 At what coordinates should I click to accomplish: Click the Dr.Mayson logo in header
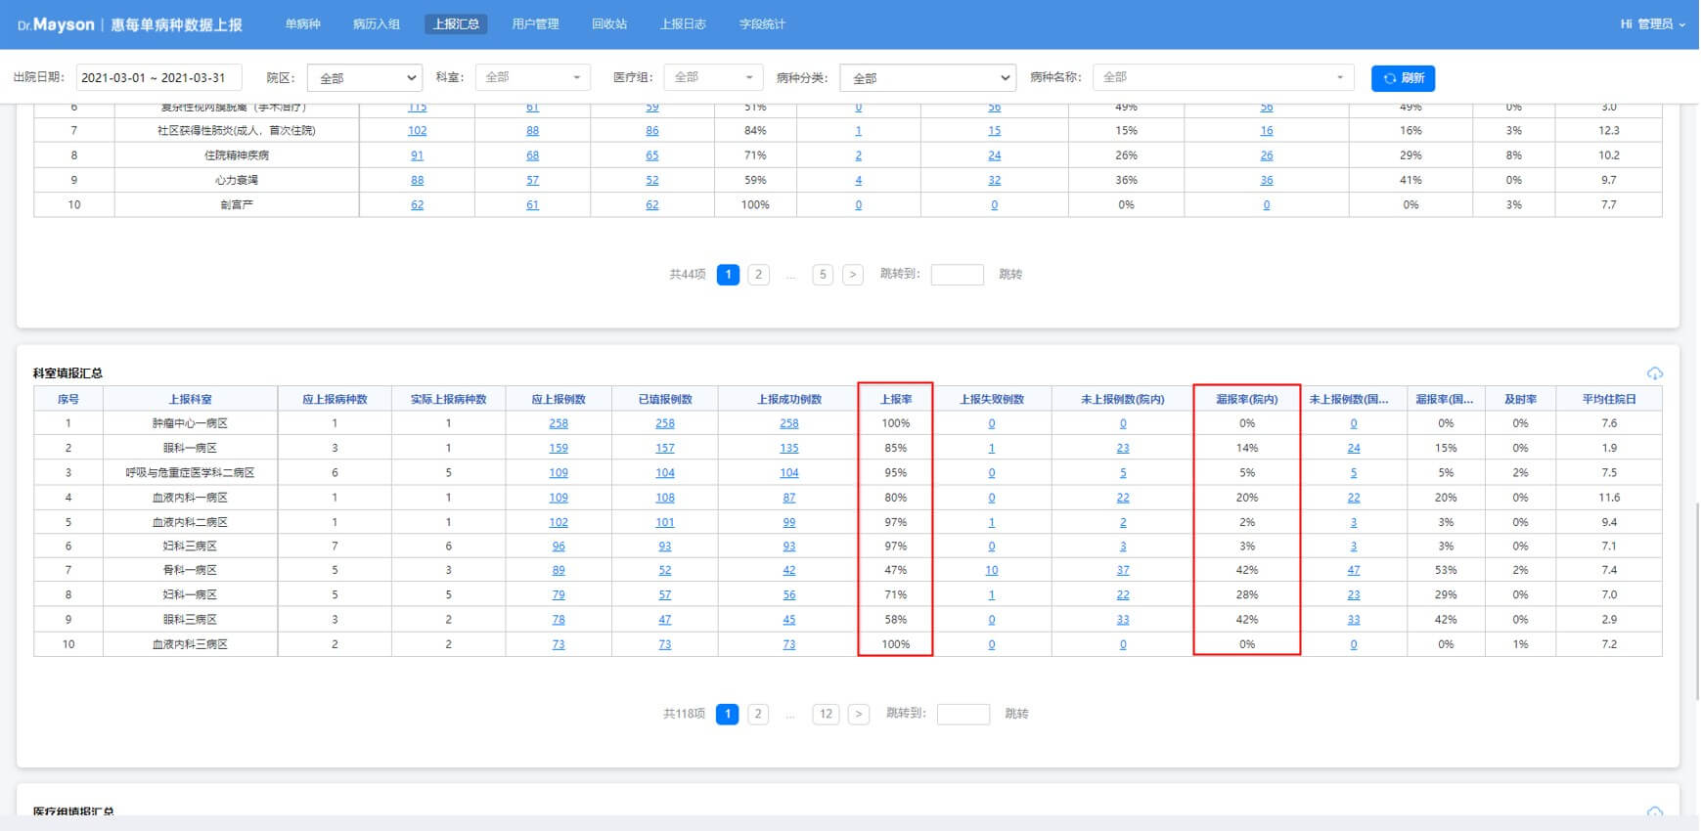coord(56,24)
